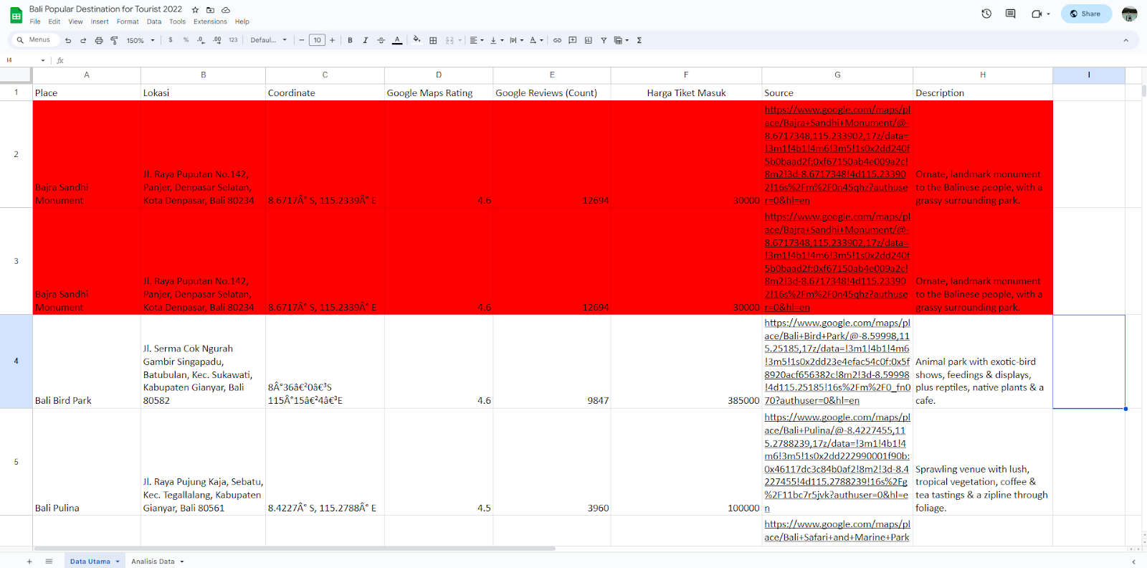Select row 5 header
Screen dimensions: 1147x568
[x=16, y=462]
